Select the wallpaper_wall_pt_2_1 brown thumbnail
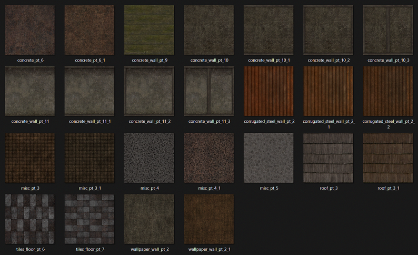This screenshot has width=418, height=255. point(208,219)
